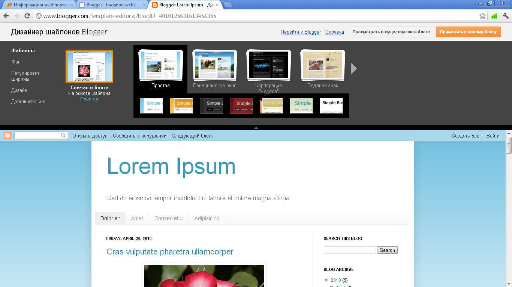Viewport: 512px width, 287px height.
Task: Click the Перейти к Blogger link
Action: click(301, 32)
